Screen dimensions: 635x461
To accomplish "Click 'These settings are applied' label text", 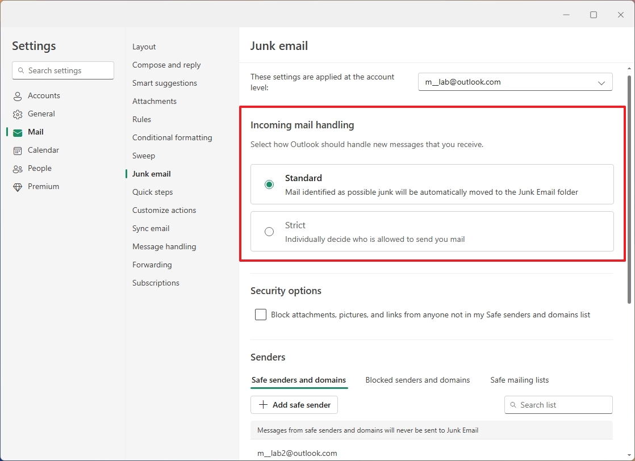I will click(323, 82).
